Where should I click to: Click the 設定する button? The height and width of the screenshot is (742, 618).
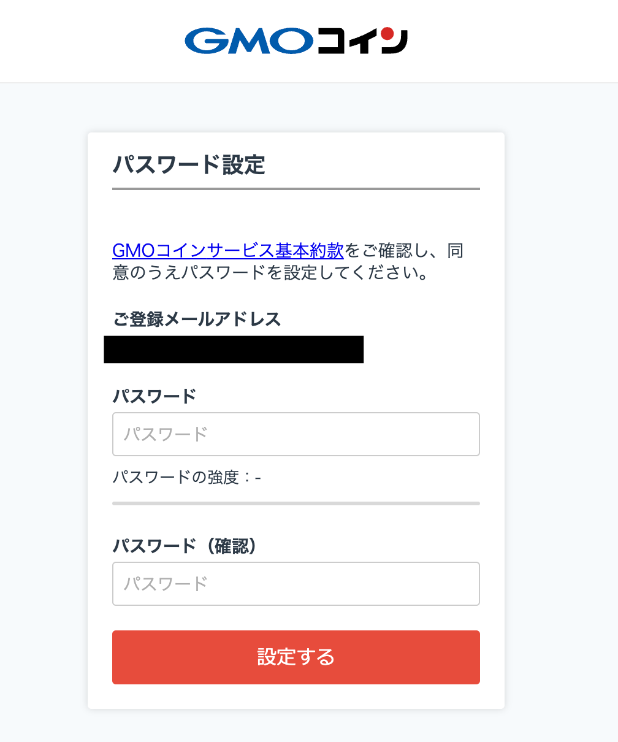coord(296,657)
